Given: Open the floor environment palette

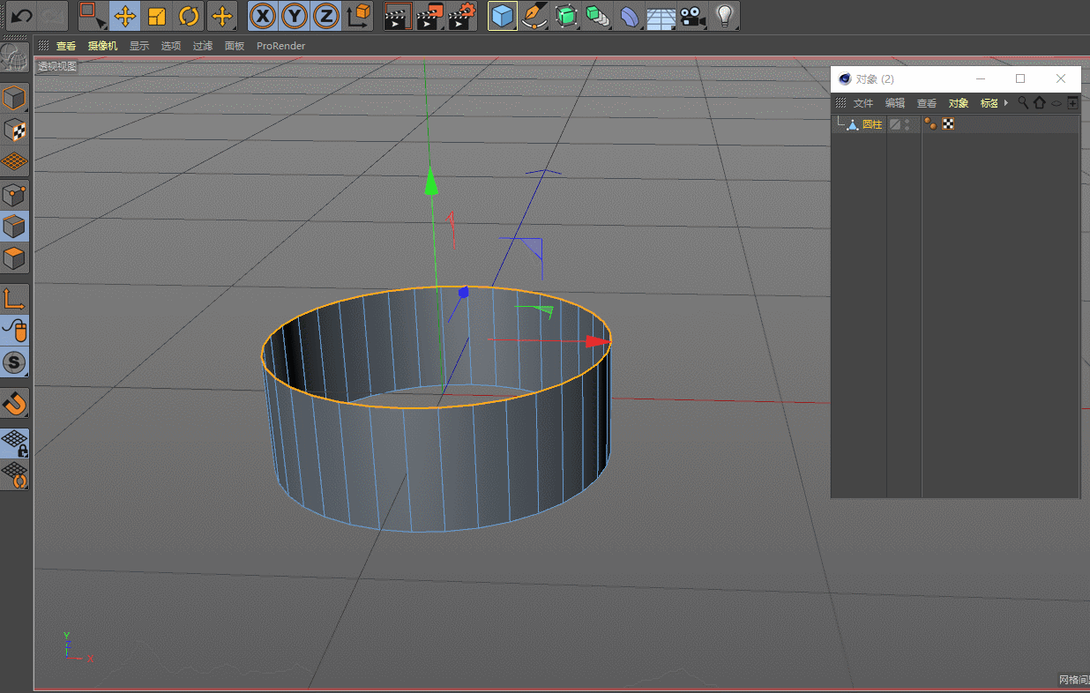Looking at the screenshot, I should (x=661, y=16).
